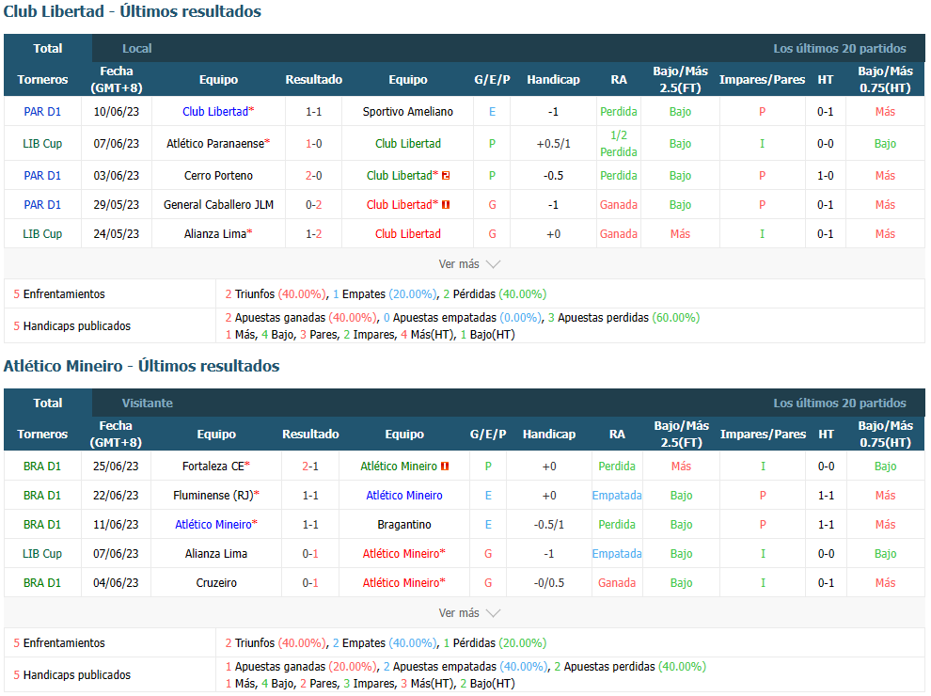
Task: Select the Total tab in the Atlético Mineiro table
Action: coord(48,403)
